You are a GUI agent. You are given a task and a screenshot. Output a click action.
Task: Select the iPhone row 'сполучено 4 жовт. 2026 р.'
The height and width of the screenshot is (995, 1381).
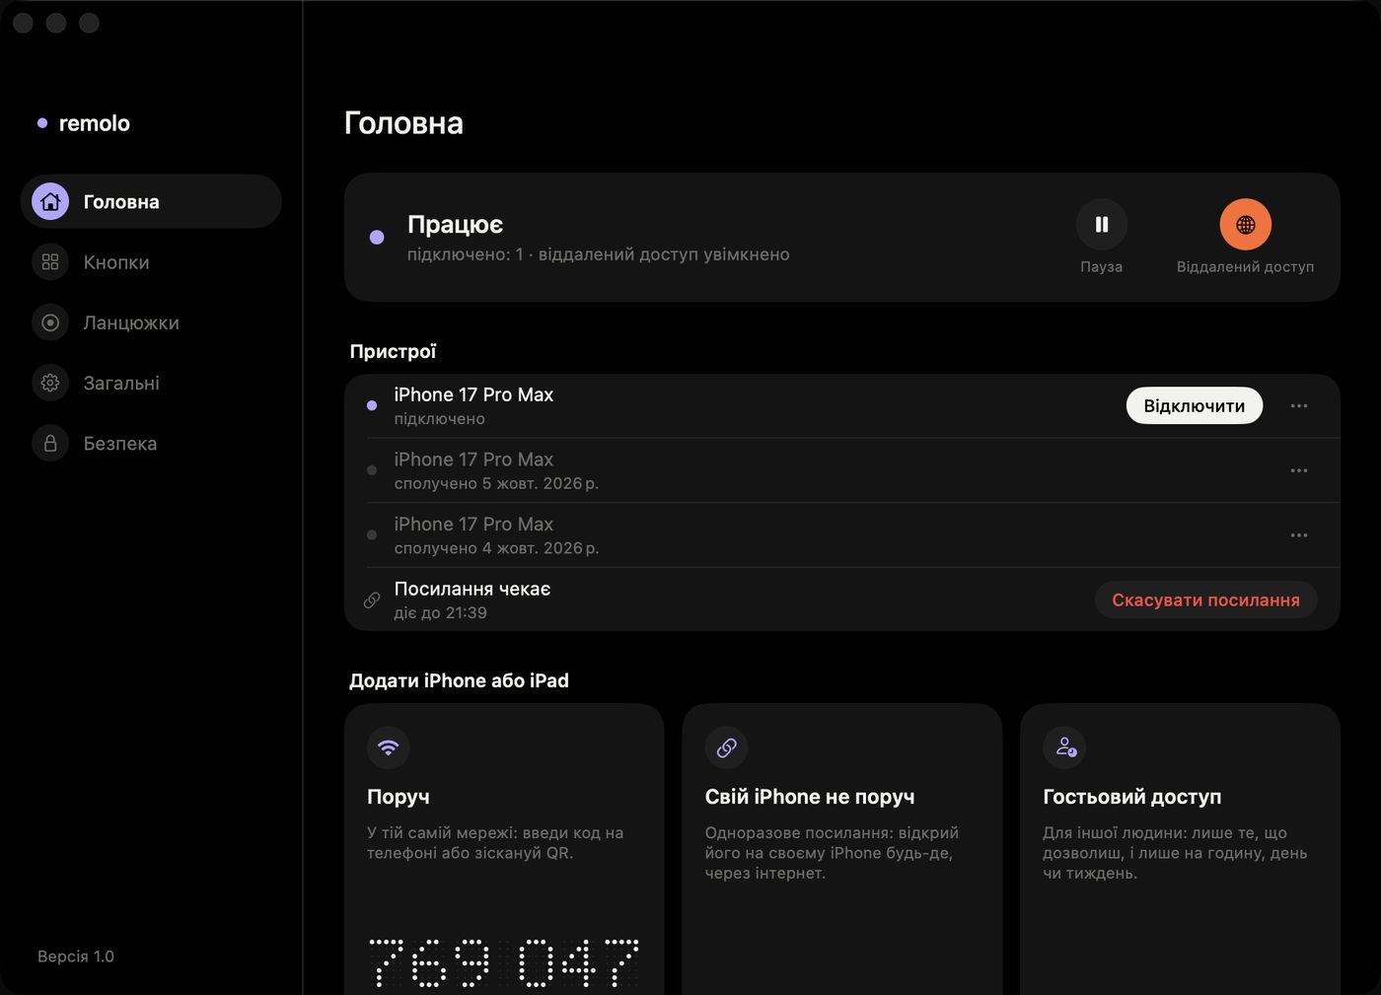[x=842, y=535]
